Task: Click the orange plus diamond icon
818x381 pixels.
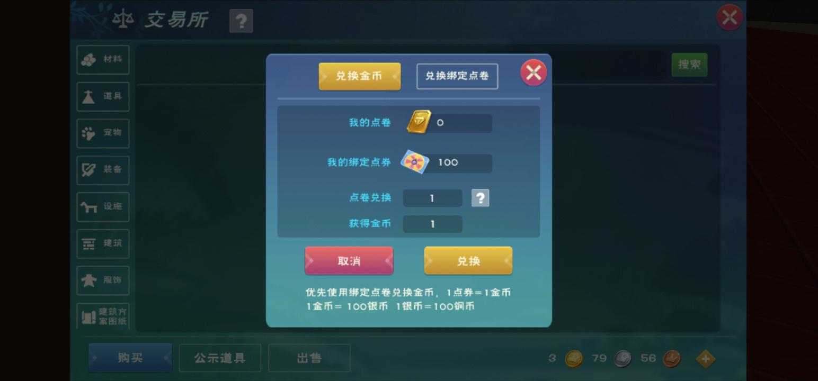Action: coord(705,359)
